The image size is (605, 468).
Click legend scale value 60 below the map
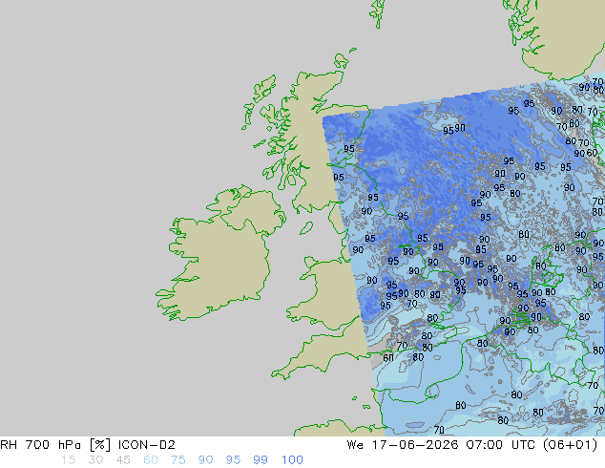(x=151, y=460)
